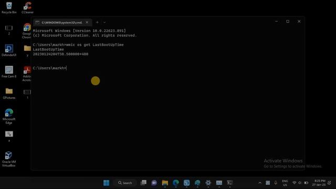Open File Explorer from taskbar
This screenshot has width=336, height=189.
click(x=165, y=183)
